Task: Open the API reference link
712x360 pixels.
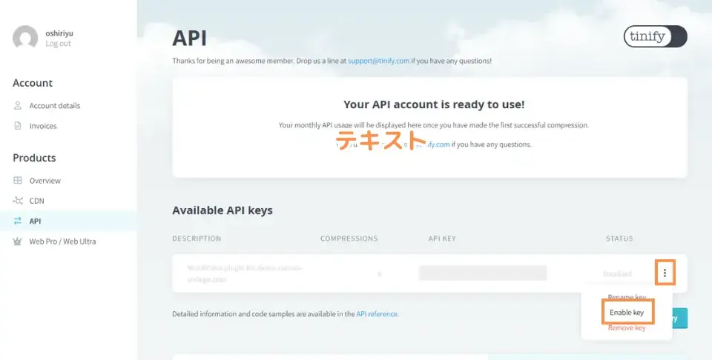Action: point(377,314)
